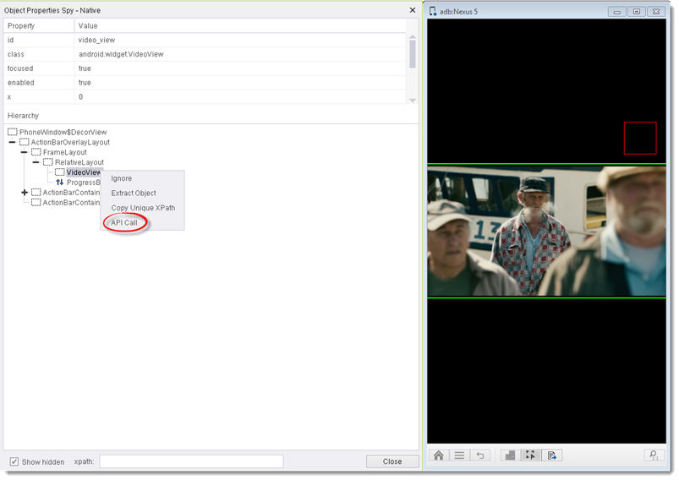
Task: Collapse the FrameLayout tree node
Action: [25, 152]
